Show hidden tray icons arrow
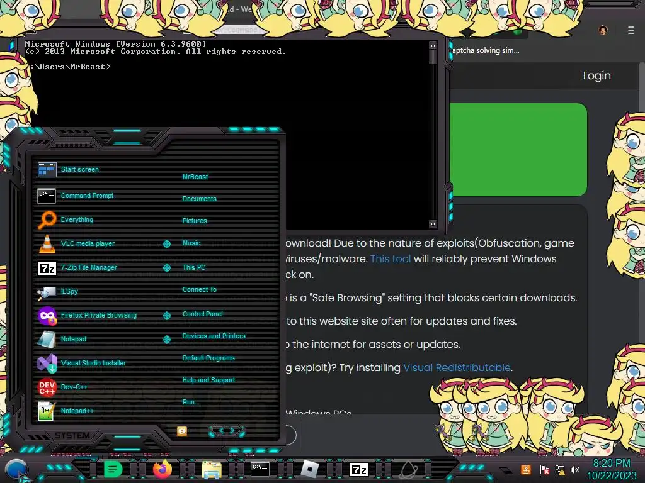This screenshot has width=645, height=483. tap(506, 470)
